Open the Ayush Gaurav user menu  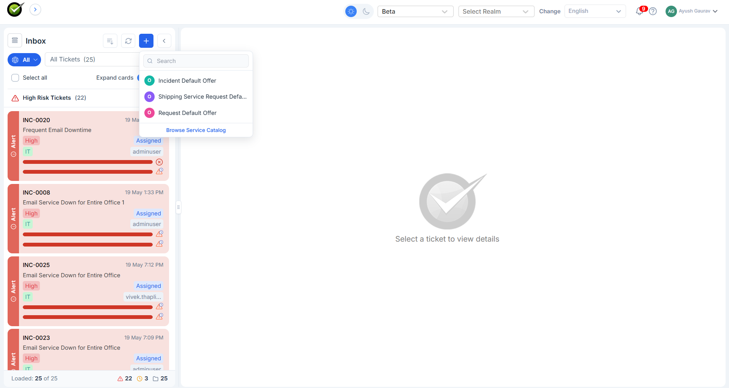(x=691, y=11)
